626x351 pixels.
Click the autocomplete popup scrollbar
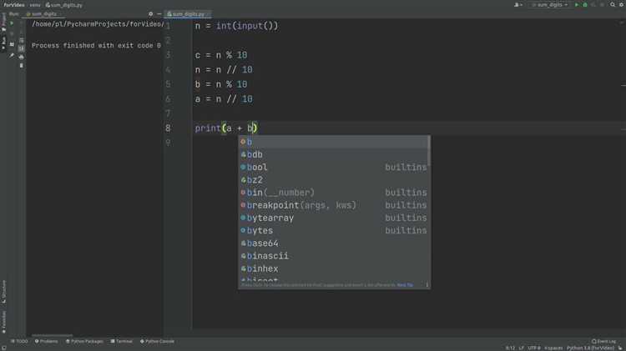point(429,152)
